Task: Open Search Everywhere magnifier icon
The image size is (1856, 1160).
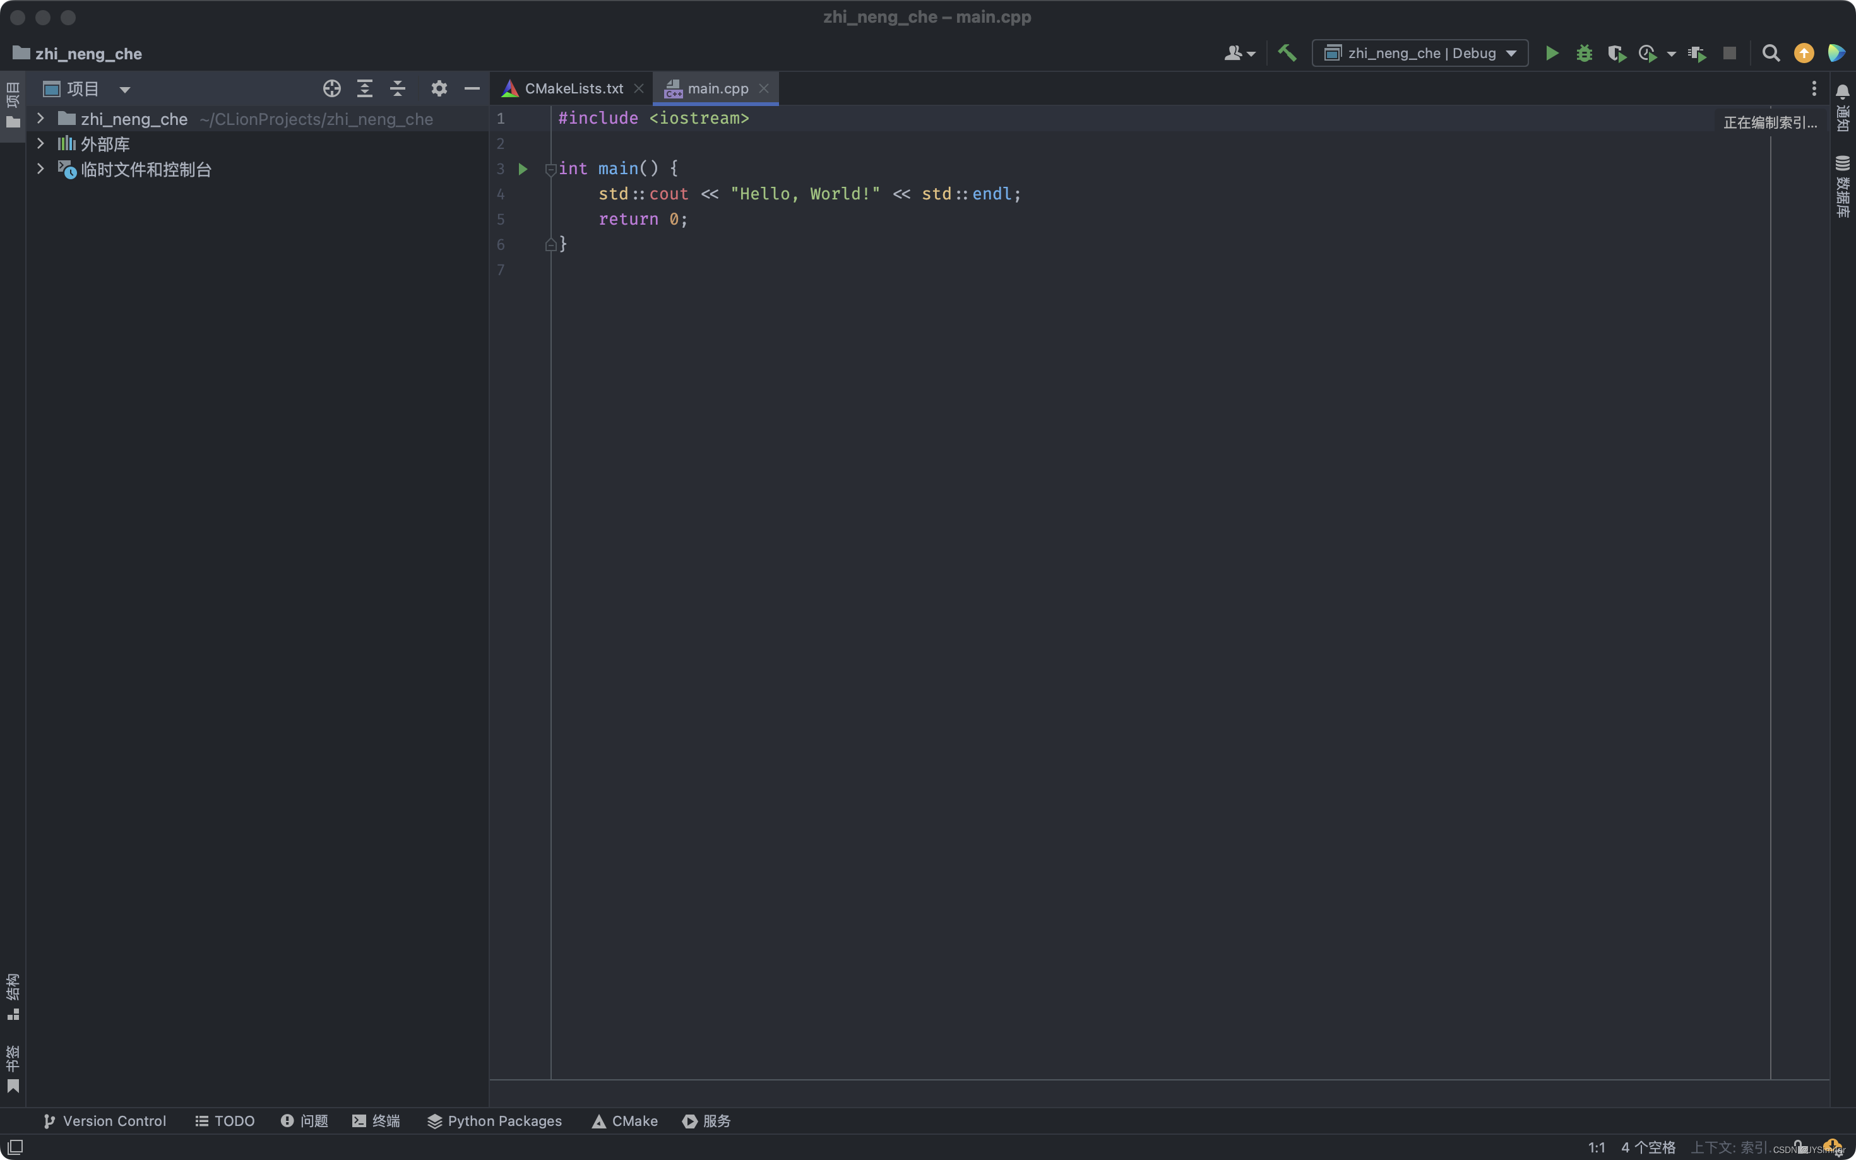Action: tap(1770, 53)
